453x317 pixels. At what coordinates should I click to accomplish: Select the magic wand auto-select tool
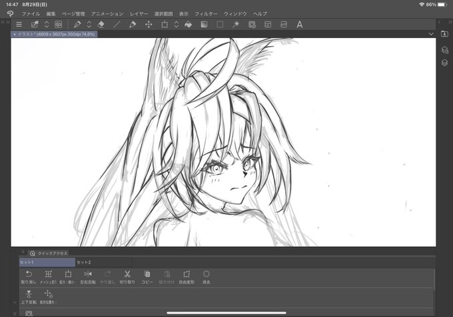(236, 25)
